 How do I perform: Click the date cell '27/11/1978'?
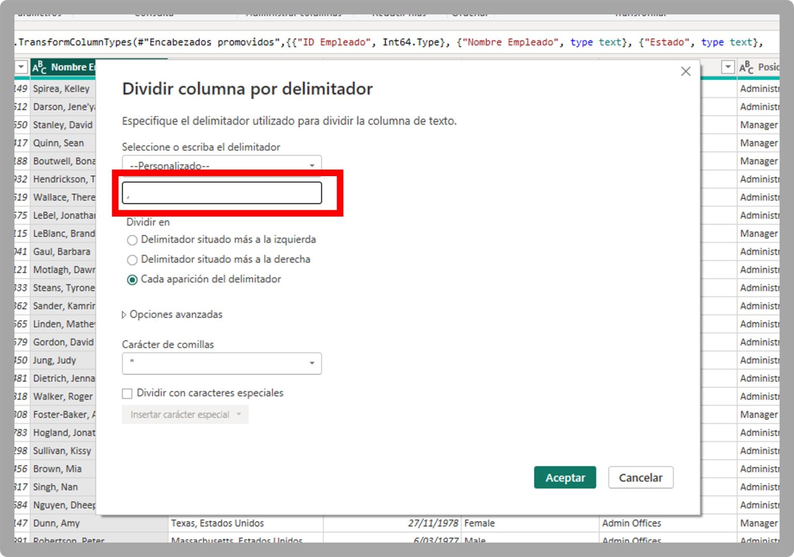pos(392,523)
